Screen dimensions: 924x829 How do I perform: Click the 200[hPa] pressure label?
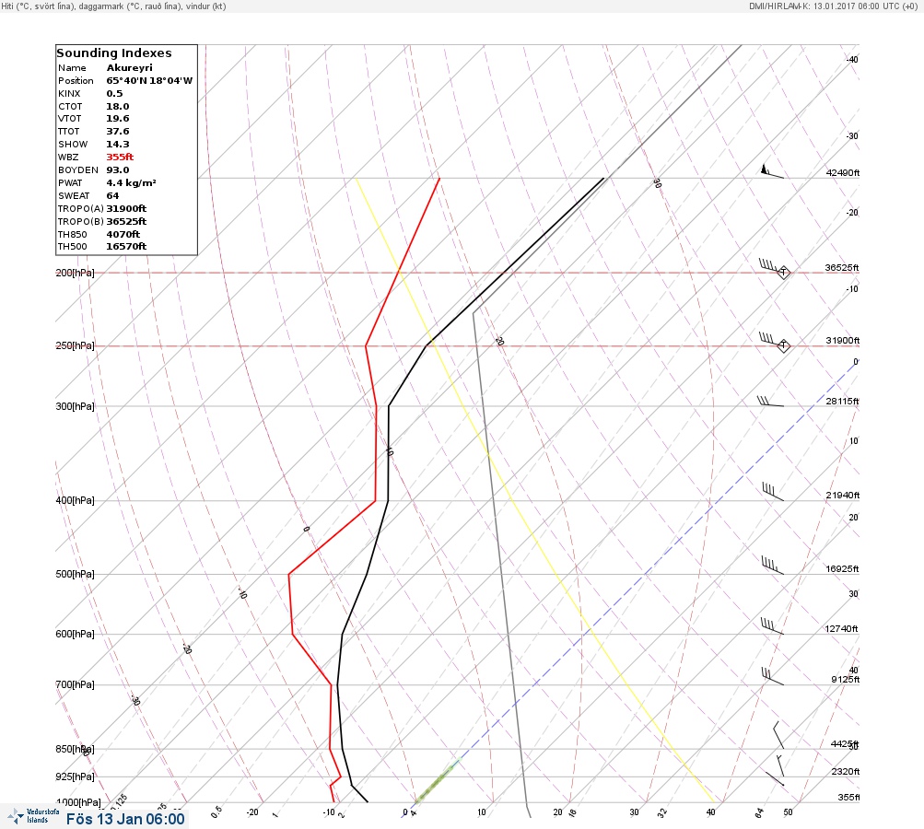(x=75, y=273)
